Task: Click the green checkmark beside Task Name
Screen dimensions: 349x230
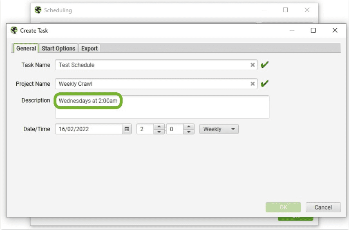Action: (x=264, y=65)
